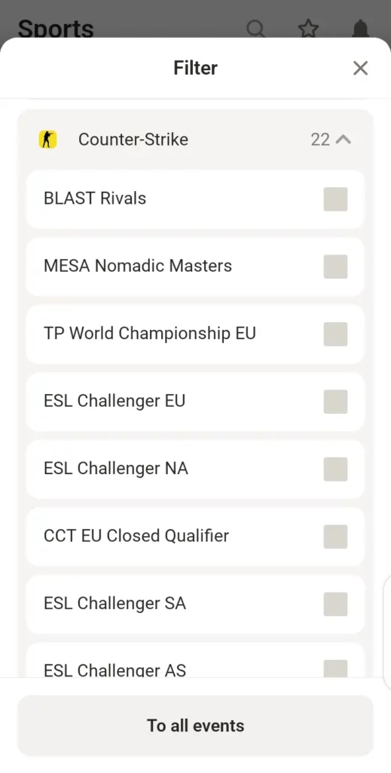Check the ESL Challenger AS checkbox
The width and height of the screenshot is (391, 773).
pyautogui.click(x=335, y=669)
